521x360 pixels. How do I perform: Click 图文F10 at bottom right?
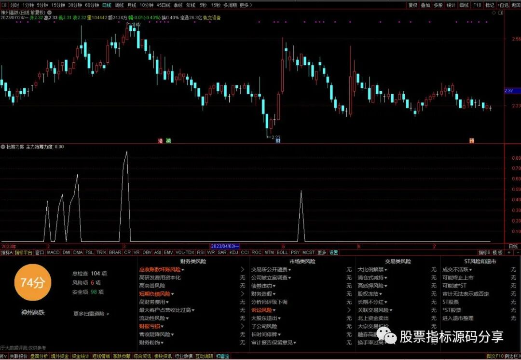(495, 356)
